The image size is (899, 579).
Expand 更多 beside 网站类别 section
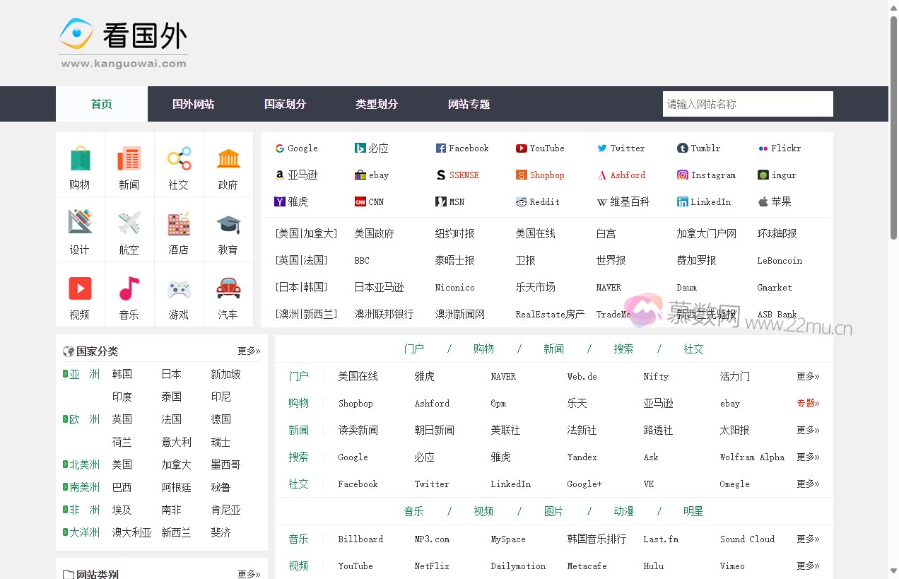pyautogui.click(x=248, y=574)
